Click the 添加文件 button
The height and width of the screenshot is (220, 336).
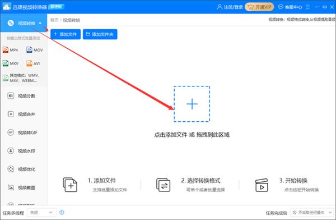click(66, 34)
